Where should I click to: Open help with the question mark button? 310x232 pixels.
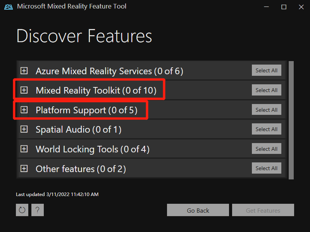(38, 210)
